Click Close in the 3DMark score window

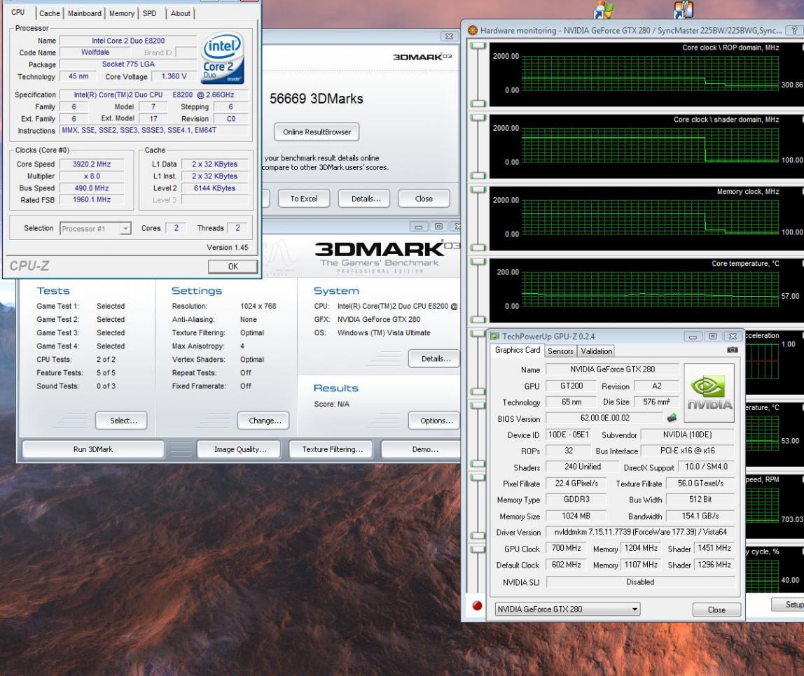[x=424, y=198]
